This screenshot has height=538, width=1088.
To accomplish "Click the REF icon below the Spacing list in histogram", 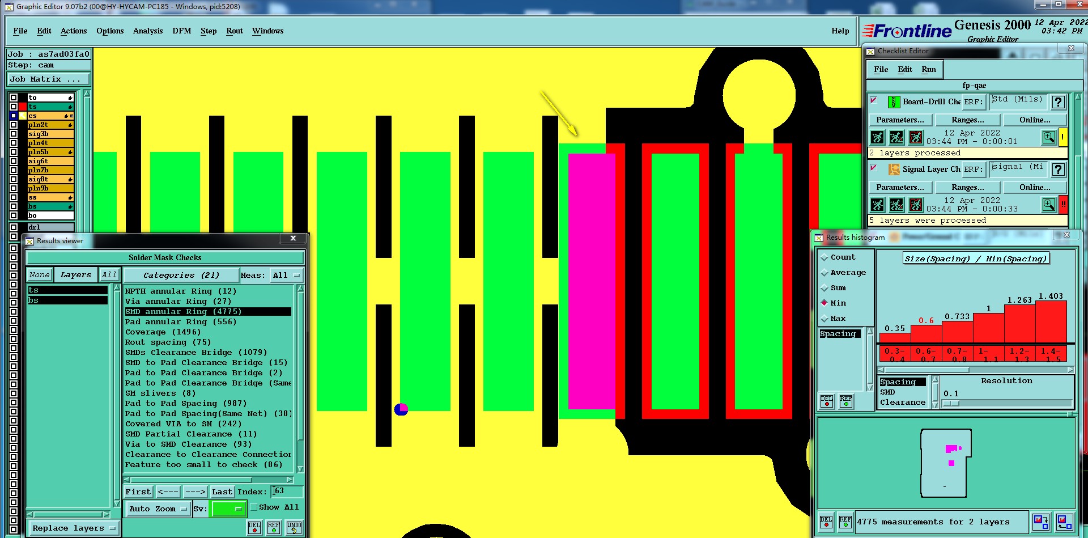I will 846,401.
